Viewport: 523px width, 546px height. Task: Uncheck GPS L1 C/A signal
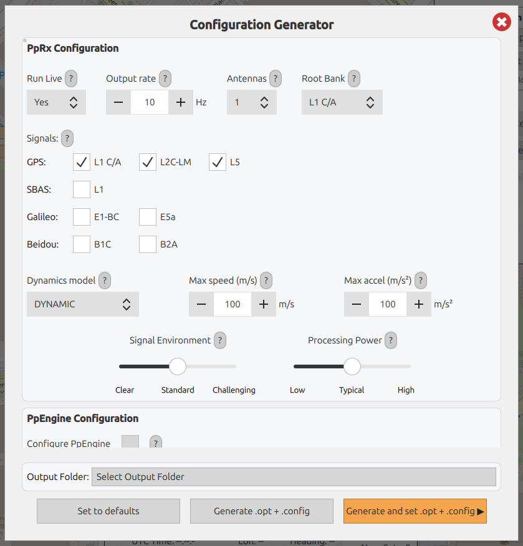tap(82, 162)
